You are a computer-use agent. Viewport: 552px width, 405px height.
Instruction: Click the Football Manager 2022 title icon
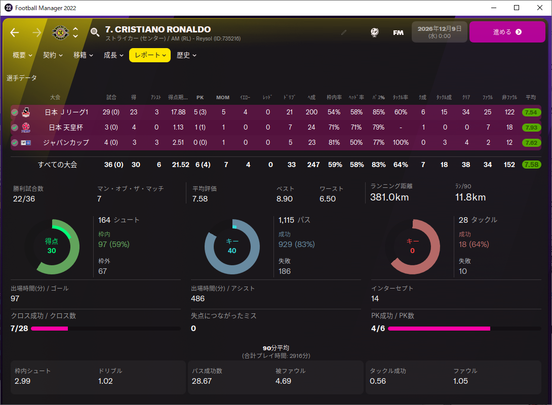point(9,8)
